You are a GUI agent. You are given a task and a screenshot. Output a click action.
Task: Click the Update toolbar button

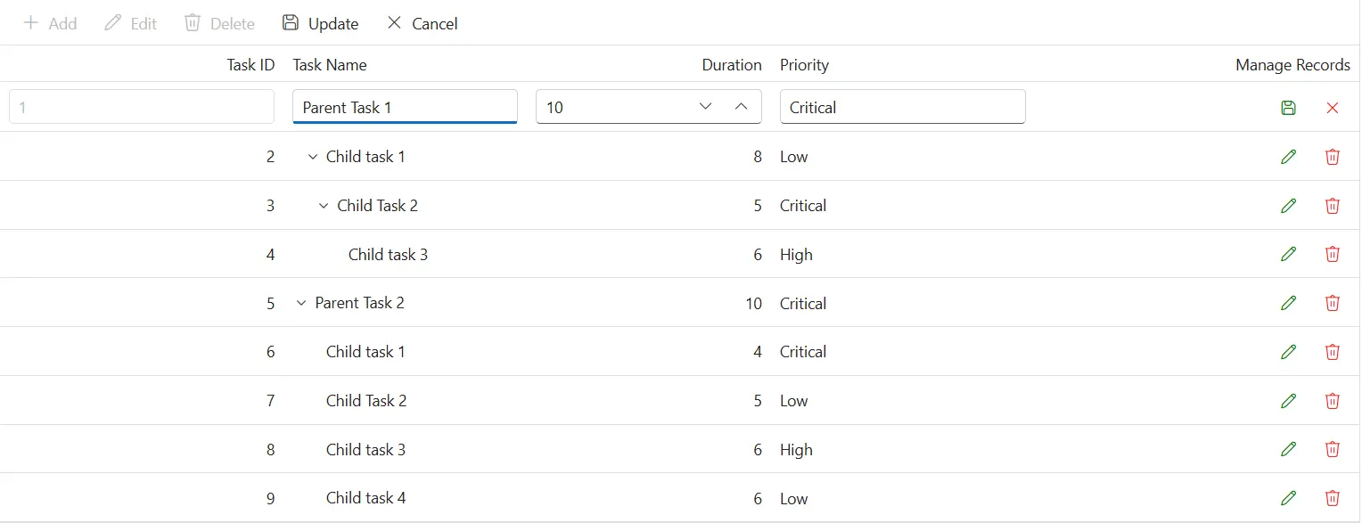[x=320, y=23]
